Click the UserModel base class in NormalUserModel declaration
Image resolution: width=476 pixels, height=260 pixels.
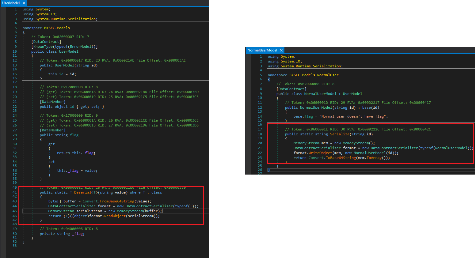(x=352, y=94)
